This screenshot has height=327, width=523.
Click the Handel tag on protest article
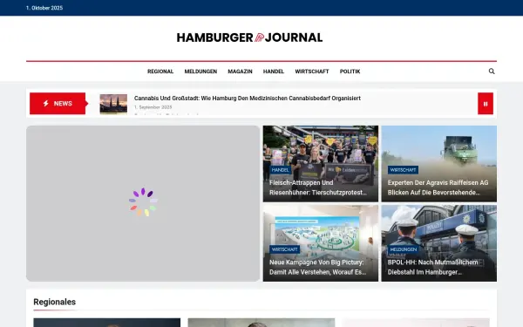coord(280,170)
